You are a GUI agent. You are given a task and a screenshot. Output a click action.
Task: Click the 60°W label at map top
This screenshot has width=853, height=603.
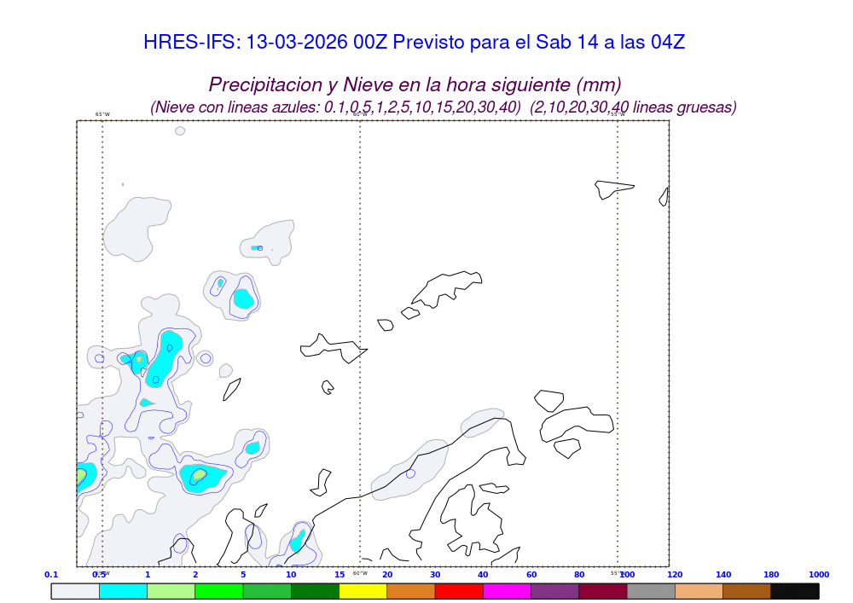point(360,114)
